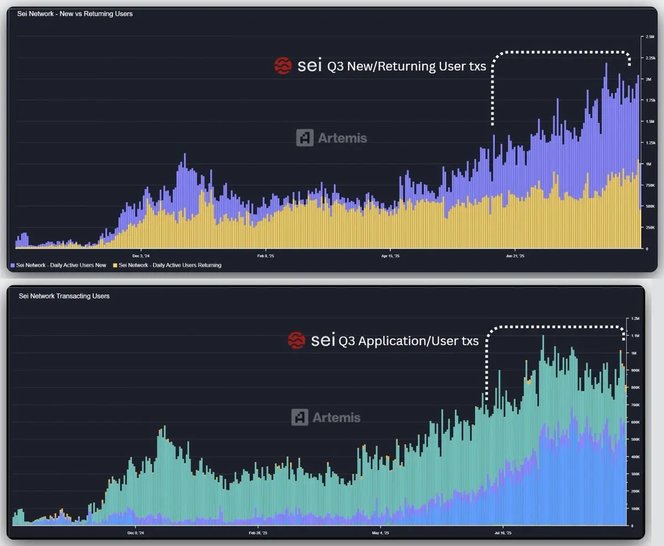Click the 250K y-axis label in top chart
Image resolution: width=664 pixels, height=546 pixels.
650,227
